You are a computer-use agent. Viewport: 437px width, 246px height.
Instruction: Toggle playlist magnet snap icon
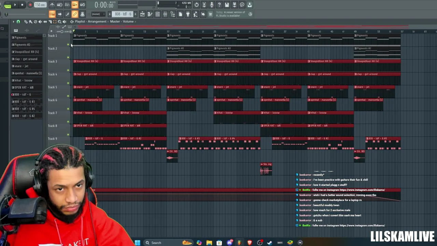18,22
